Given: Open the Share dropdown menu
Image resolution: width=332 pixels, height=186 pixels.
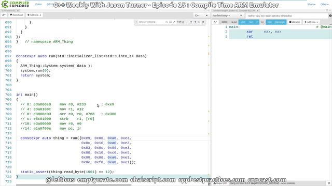Looking at the screenshot, I should (x=311, y=4).
